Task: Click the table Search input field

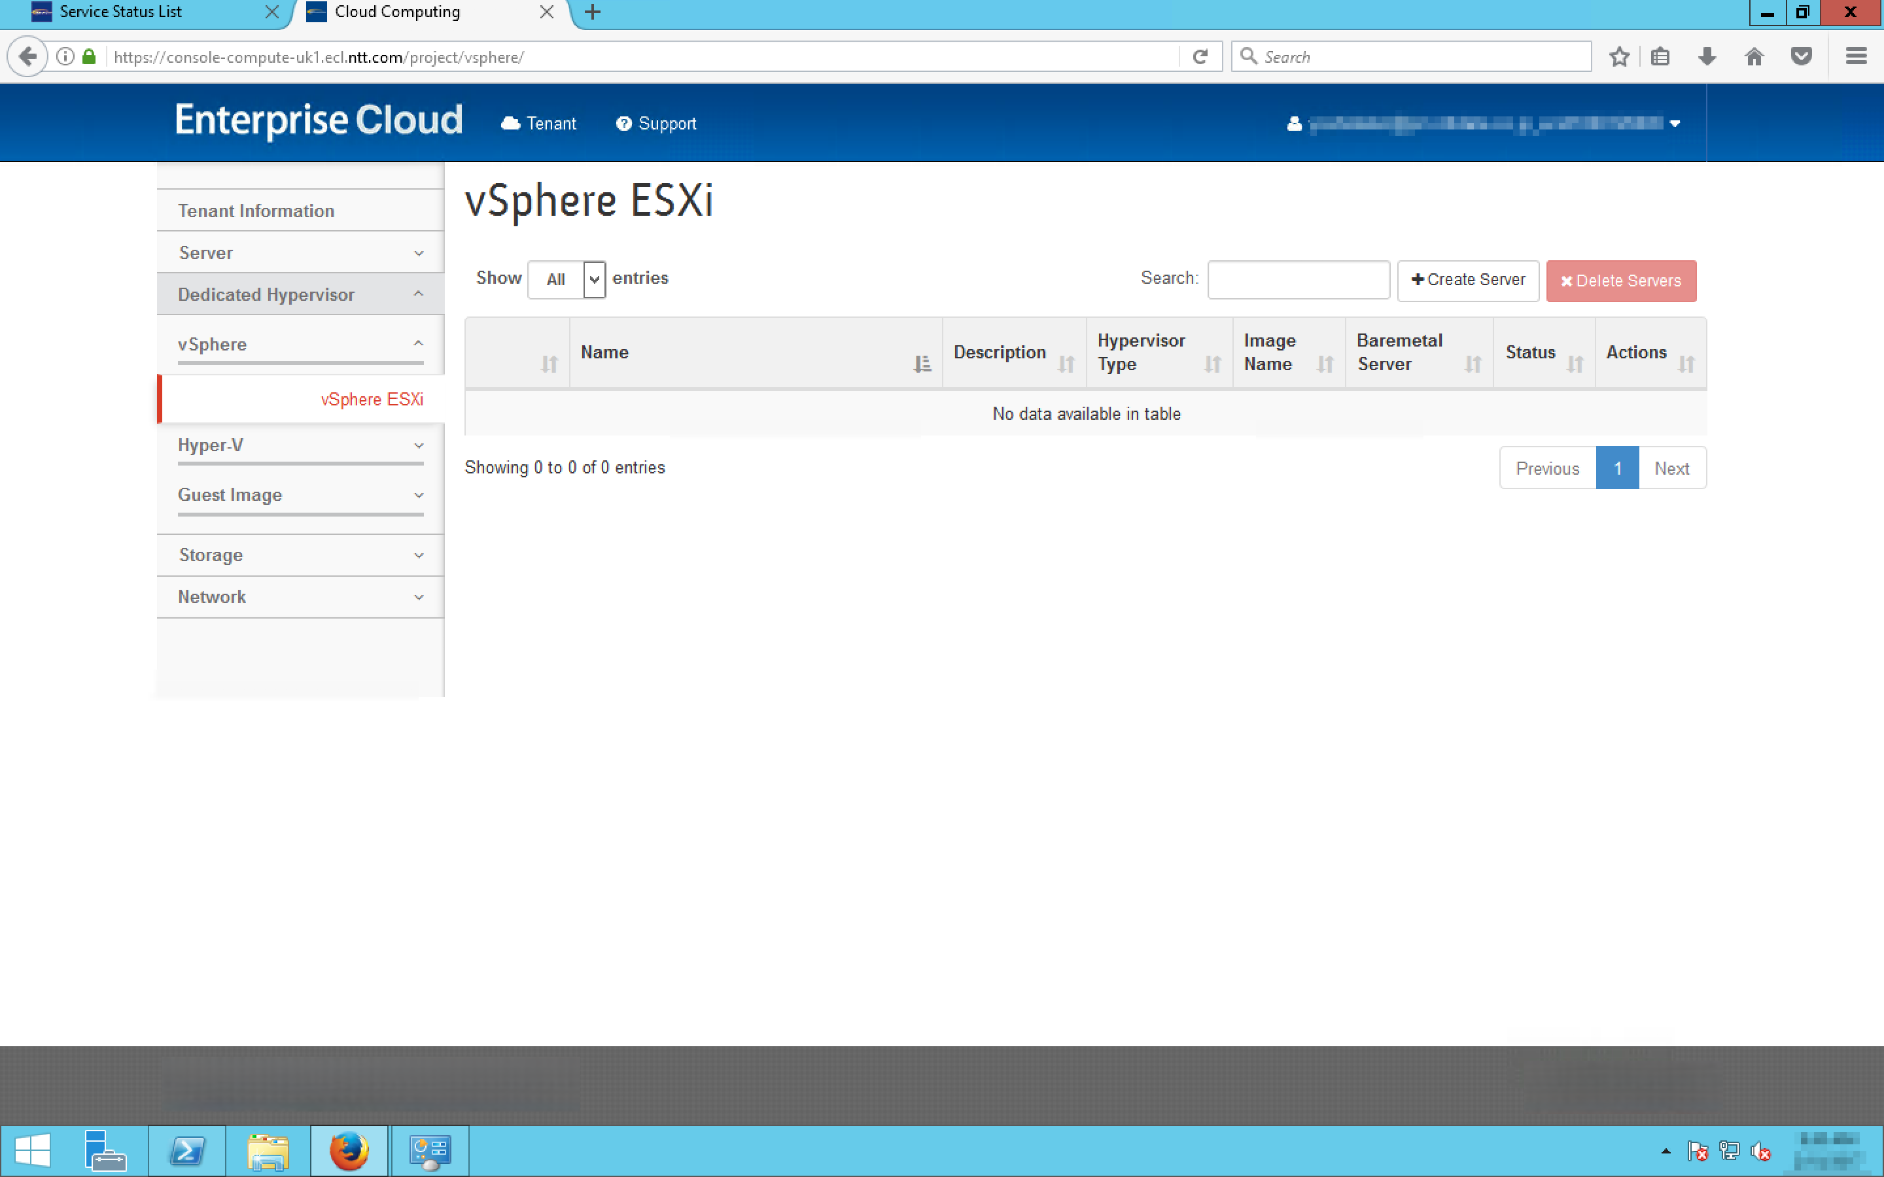Action: click(1298, 281)
